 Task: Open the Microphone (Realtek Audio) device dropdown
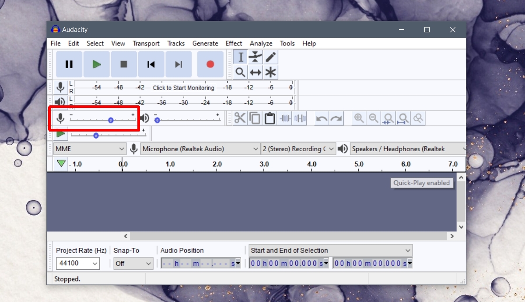click(x=199, y=149)
